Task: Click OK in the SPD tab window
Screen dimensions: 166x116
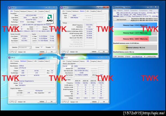Action: [x=104, y=102]
